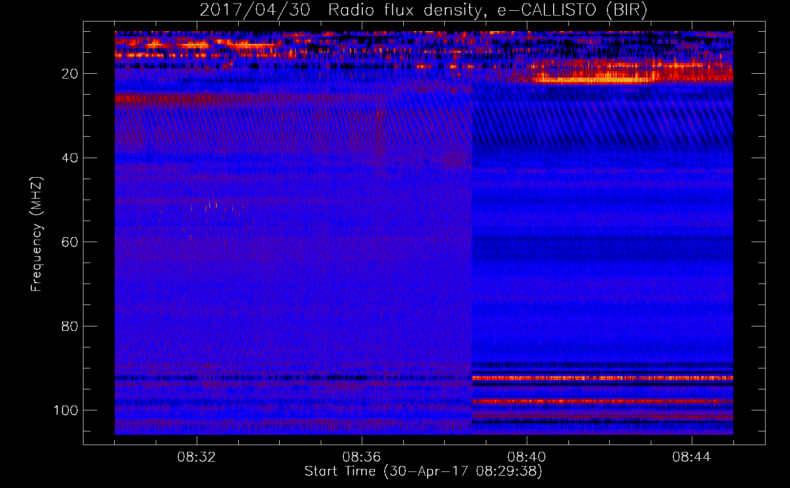Click the 60 MHz frequency tick label
Viewport: 790px width, 488px height.
tap(70, 242)
